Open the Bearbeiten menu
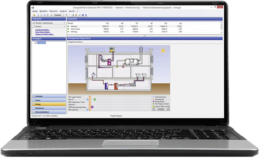The width and height of the screenshot is (260, 160). tap(43, 11)
